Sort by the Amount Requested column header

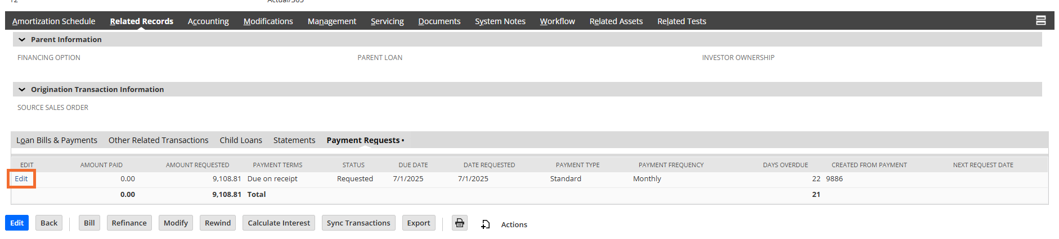tap(198, 165)
